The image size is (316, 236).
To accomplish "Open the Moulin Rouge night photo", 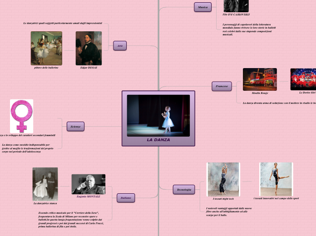I will (260, 79).
